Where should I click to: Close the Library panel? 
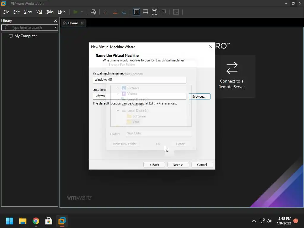(56, 20)
